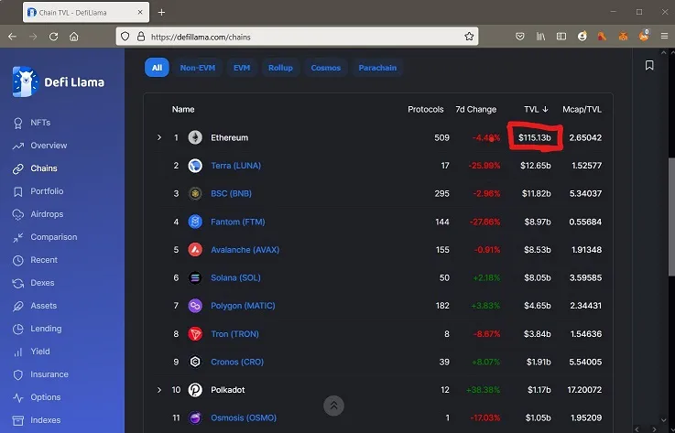Open the browser library icon
The width and height of the screenshot is (675, 433).
540,37
